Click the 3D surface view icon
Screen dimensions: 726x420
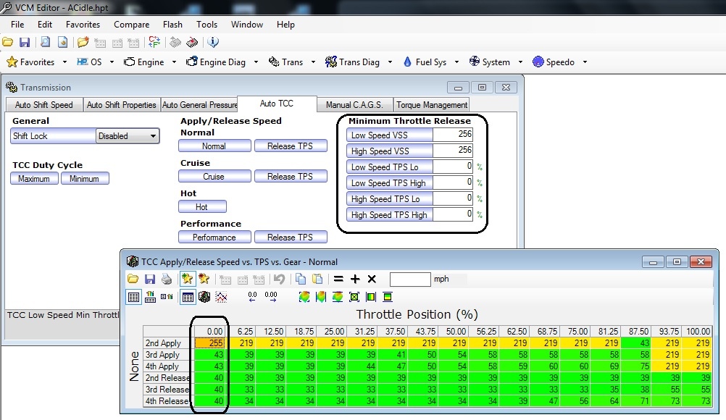point(204,297)
